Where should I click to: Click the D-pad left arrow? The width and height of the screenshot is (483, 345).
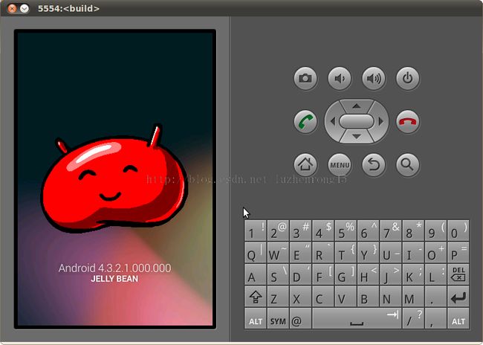coord(332,121)
